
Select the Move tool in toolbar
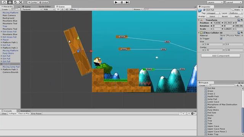click(10, 2)
